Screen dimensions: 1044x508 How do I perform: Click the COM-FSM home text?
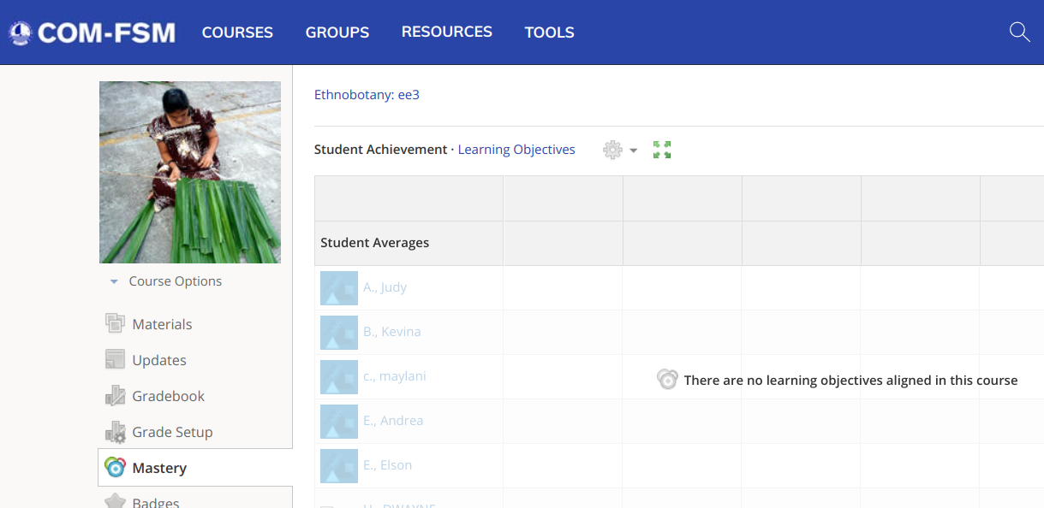coord(106,32)
